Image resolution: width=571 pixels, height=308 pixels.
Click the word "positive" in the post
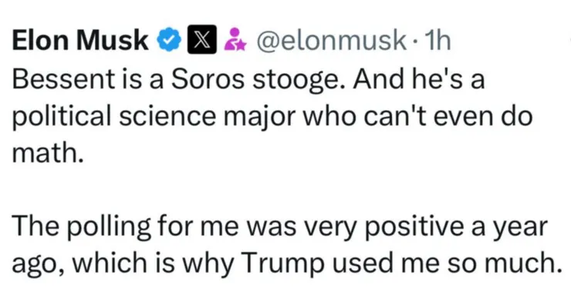point(411,229)
